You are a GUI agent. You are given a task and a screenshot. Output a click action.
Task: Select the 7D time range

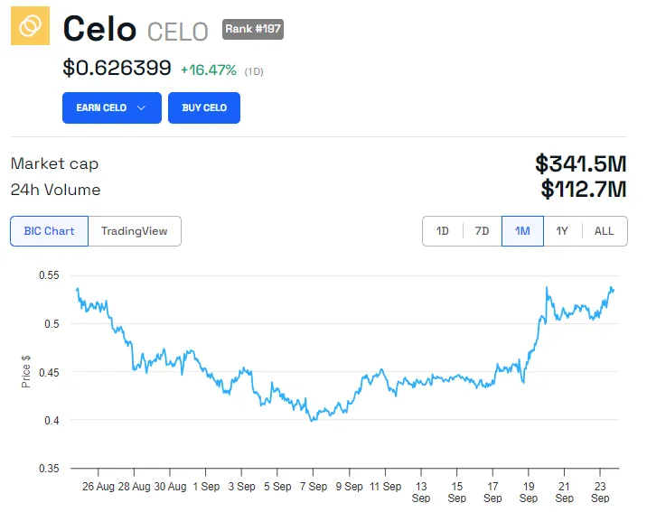(x=482, y=231)
